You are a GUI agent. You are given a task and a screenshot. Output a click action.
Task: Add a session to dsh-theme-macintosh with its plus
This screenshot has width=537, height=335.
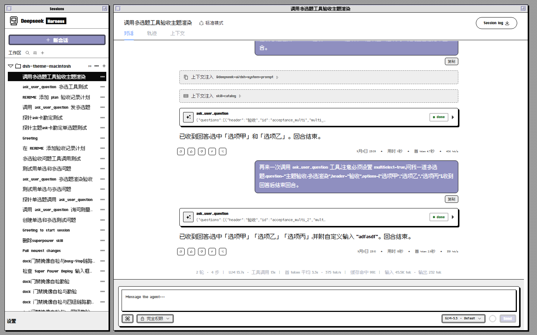click(104, 66)
